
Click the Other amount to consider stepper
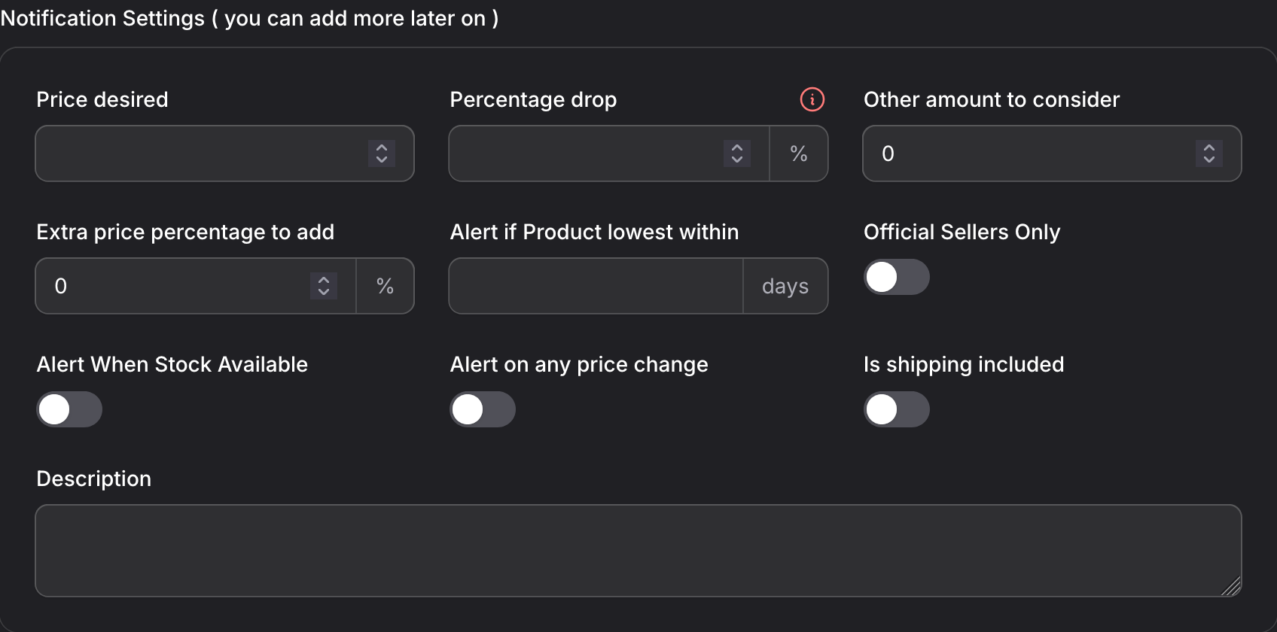click(x=1208, y=153)
